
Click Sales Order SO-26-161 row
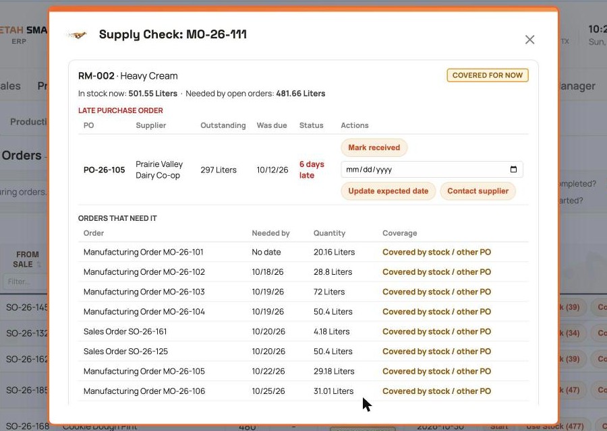[303, 331]
